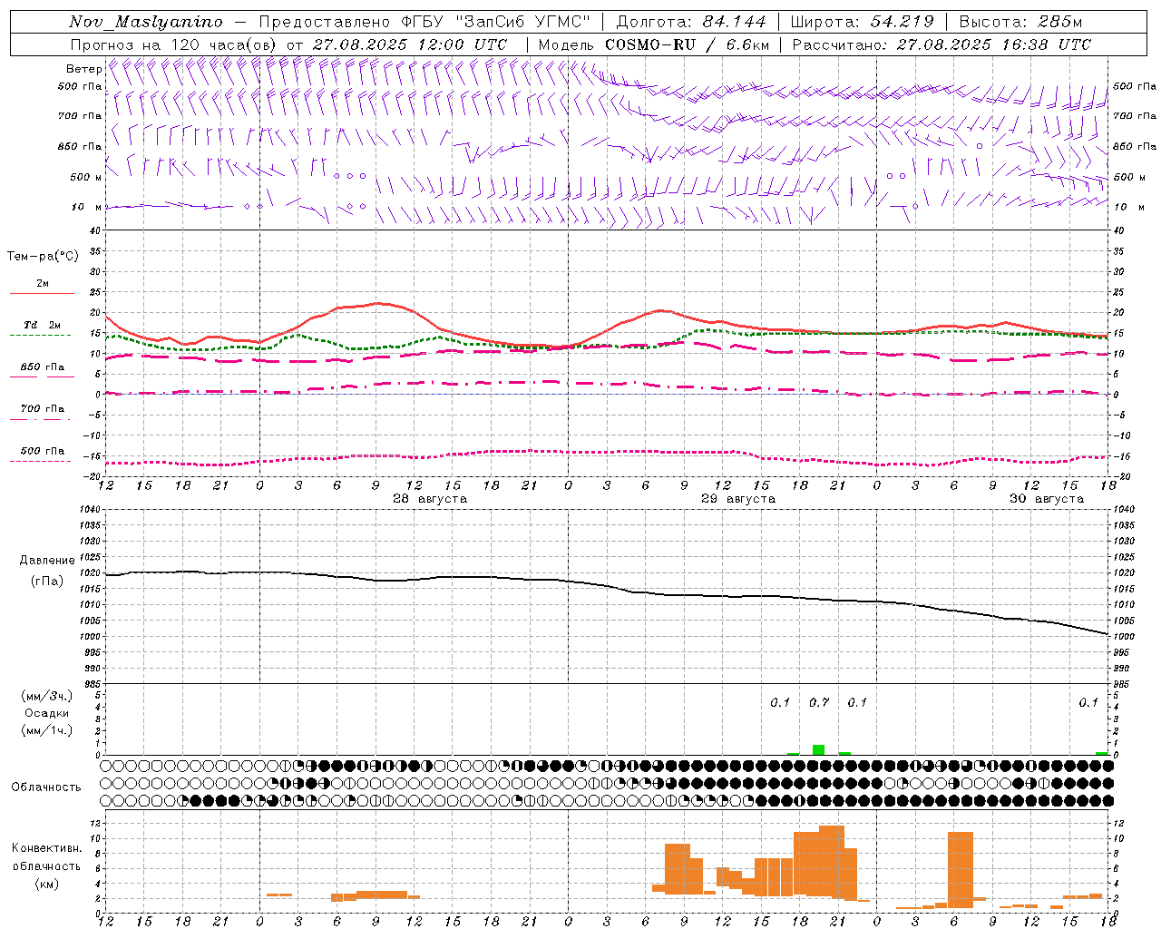
Task: Click the 500 гПа temperature legend entry
Action: pyautogui.click(x=43, y=451)
